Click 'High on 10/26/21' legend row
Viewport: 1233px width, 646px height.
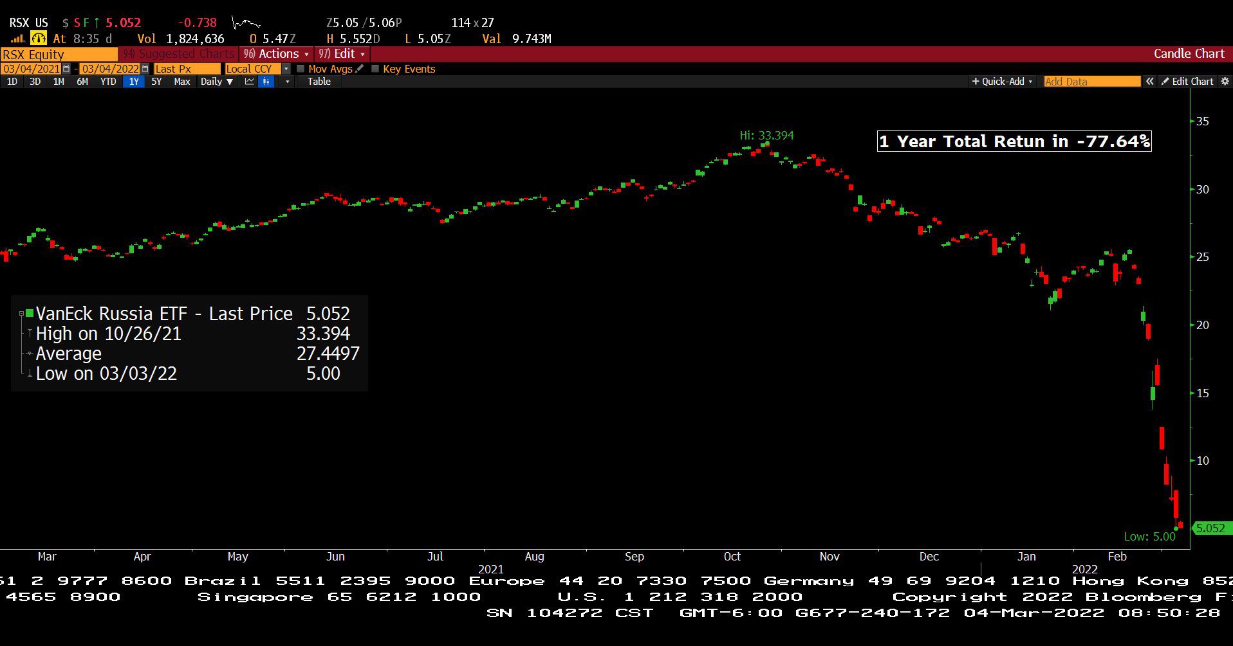click(193, 334)
